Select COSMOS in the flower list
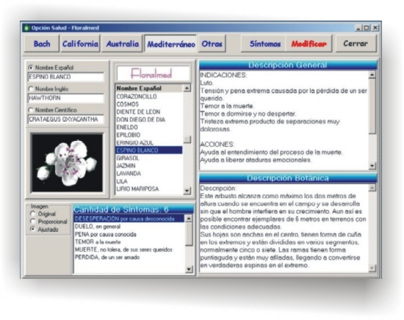The height and width of the screenshot is (320, 404). tap(149, 104)
